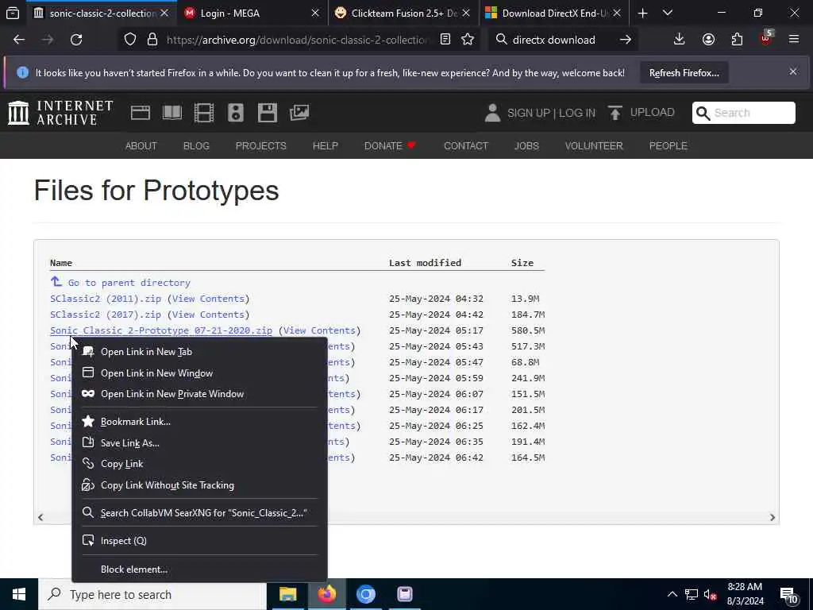Viewport: 813px width, 610px height.
Task: Click the BLOG navigation link
Action: point(196,146)
